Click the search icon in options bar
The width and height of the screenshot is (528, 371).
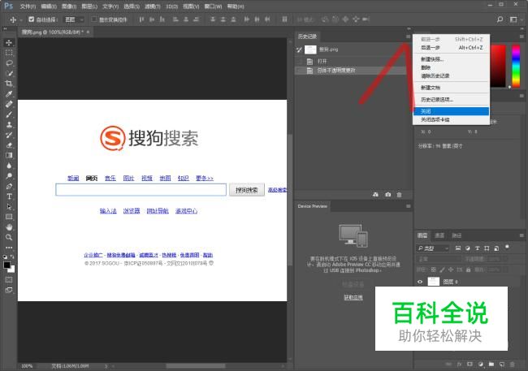pos(500,19)
